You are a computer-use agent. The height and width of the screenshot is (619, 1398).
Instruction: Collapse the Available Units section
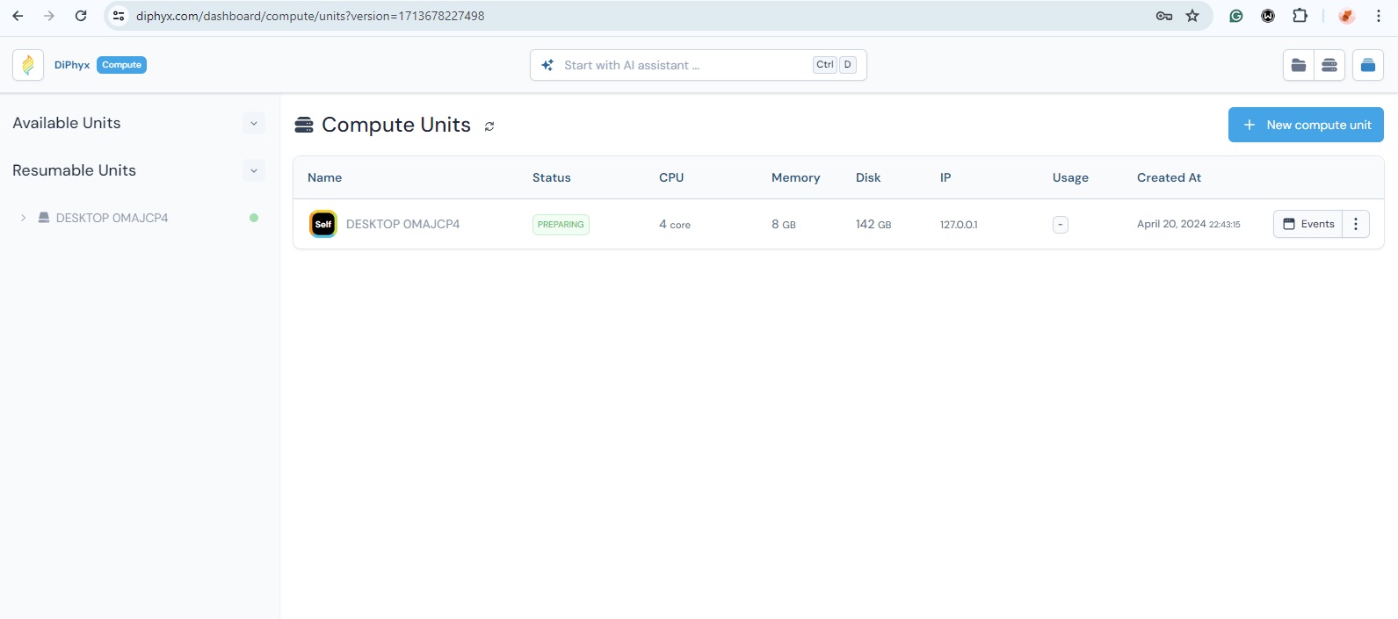tap(253, 124)
